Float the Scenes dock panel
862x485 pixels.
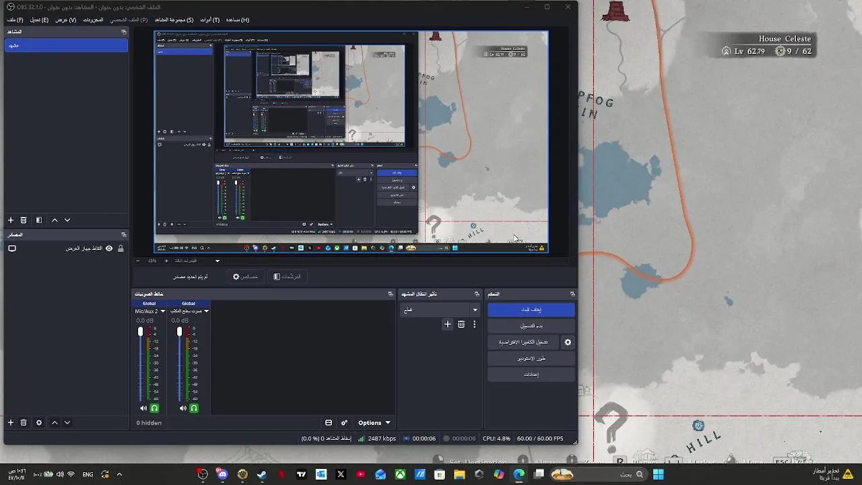(123, 32)
